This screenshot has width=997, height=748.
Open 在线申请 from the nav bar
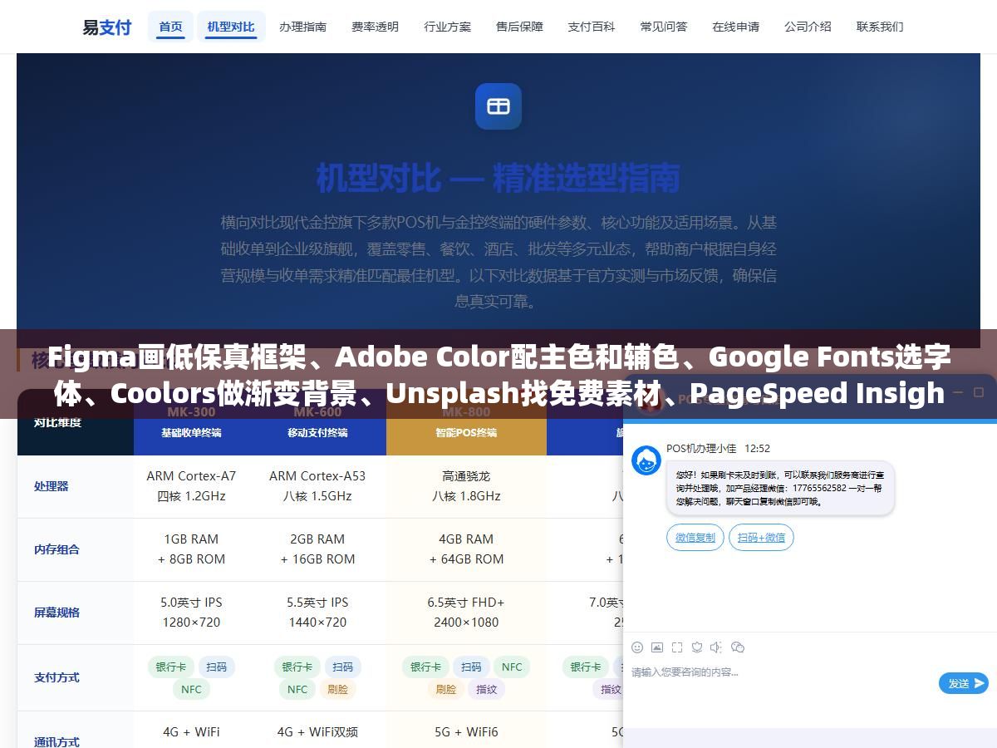click(x=735, y=27)
